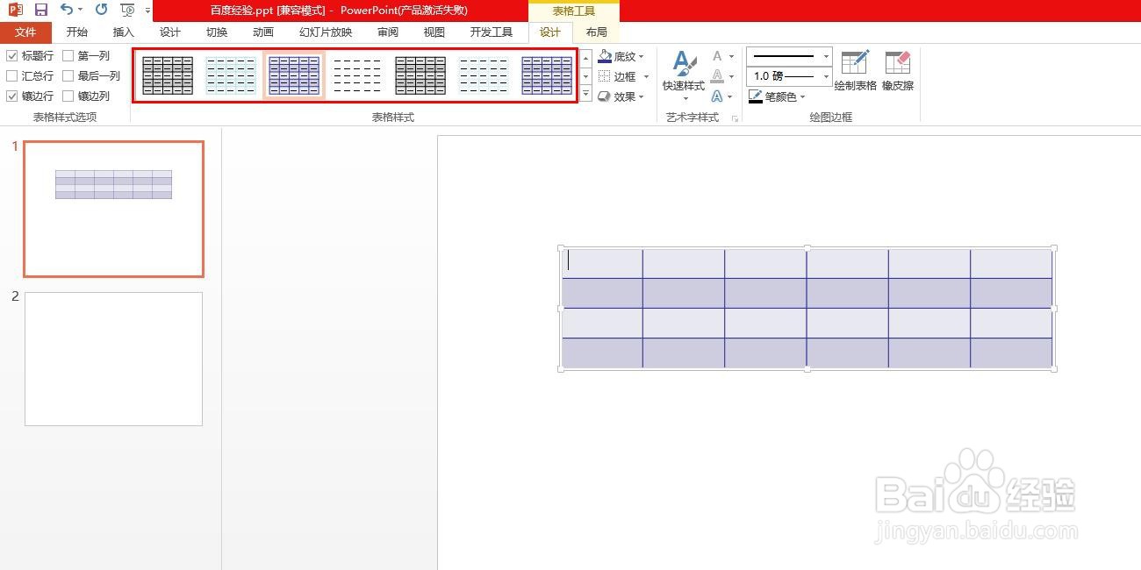Screen dimensions: 1141x570
Task: Click the redo/repeat arrow icon
Action: 101,10
